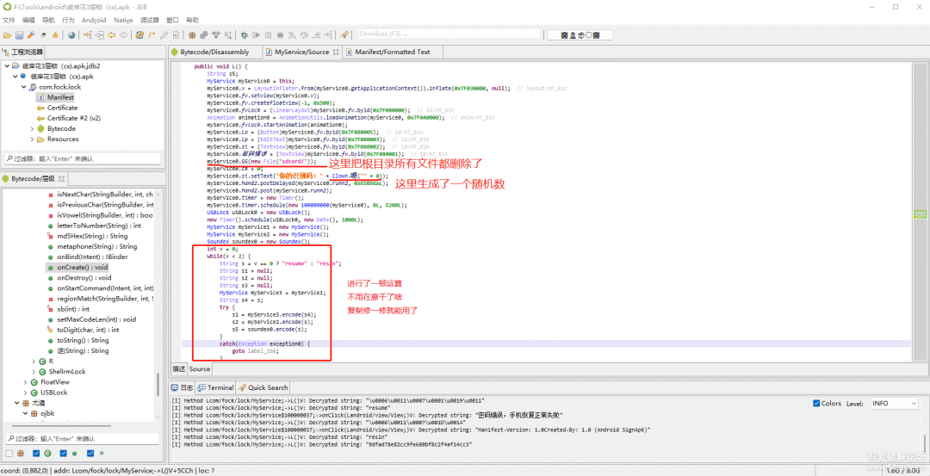Toggle the large green dot methods filter checkbox
The width and height of the screenshot is (930, 476).
(63, 454)
